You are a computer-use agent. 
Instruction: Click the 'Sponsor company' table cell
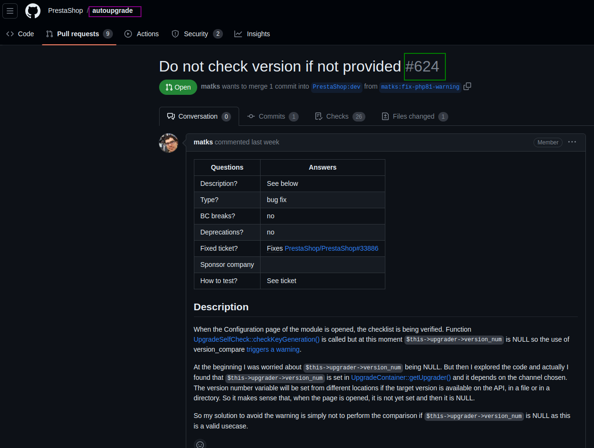pos(227,265)
